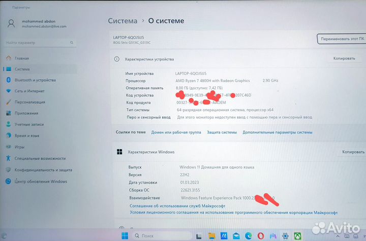The height and width of the screenshot is (241, 366).
Task: Launch the MyASUS app from the taskbar
Action: (224, 236)
